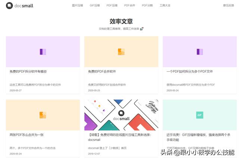
Task: Click the docsmall wordmark in header
Action: tap(24, 6)
